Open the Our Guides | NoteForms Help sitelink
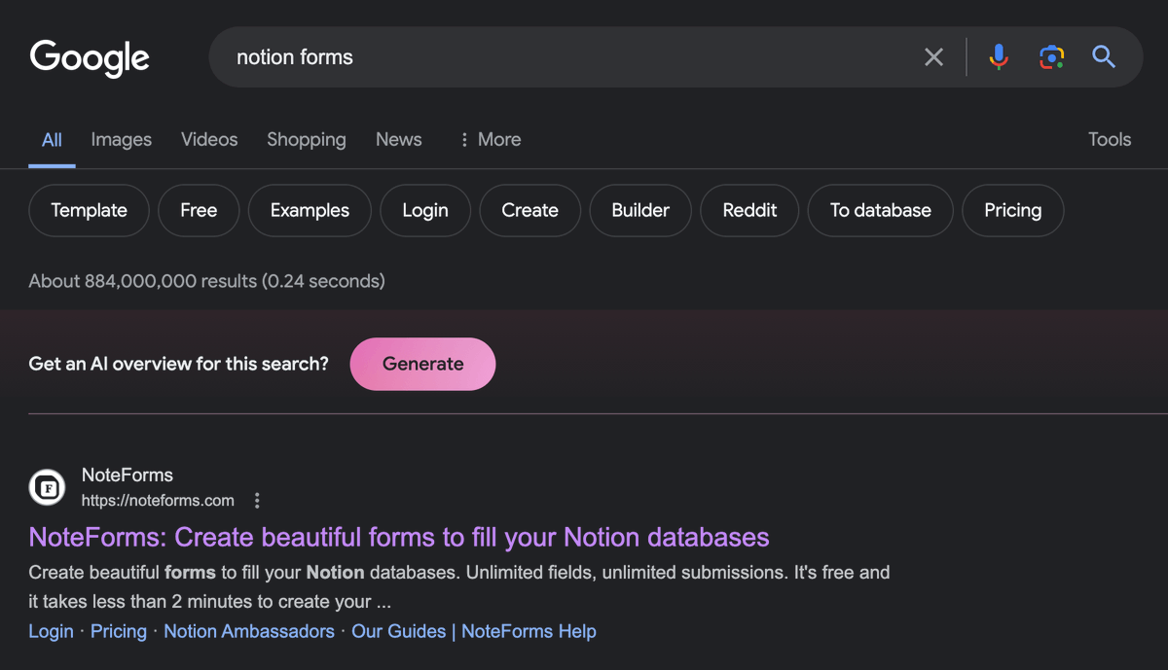Viewport: 1168px width, 670px height. [x=474, y=631]
